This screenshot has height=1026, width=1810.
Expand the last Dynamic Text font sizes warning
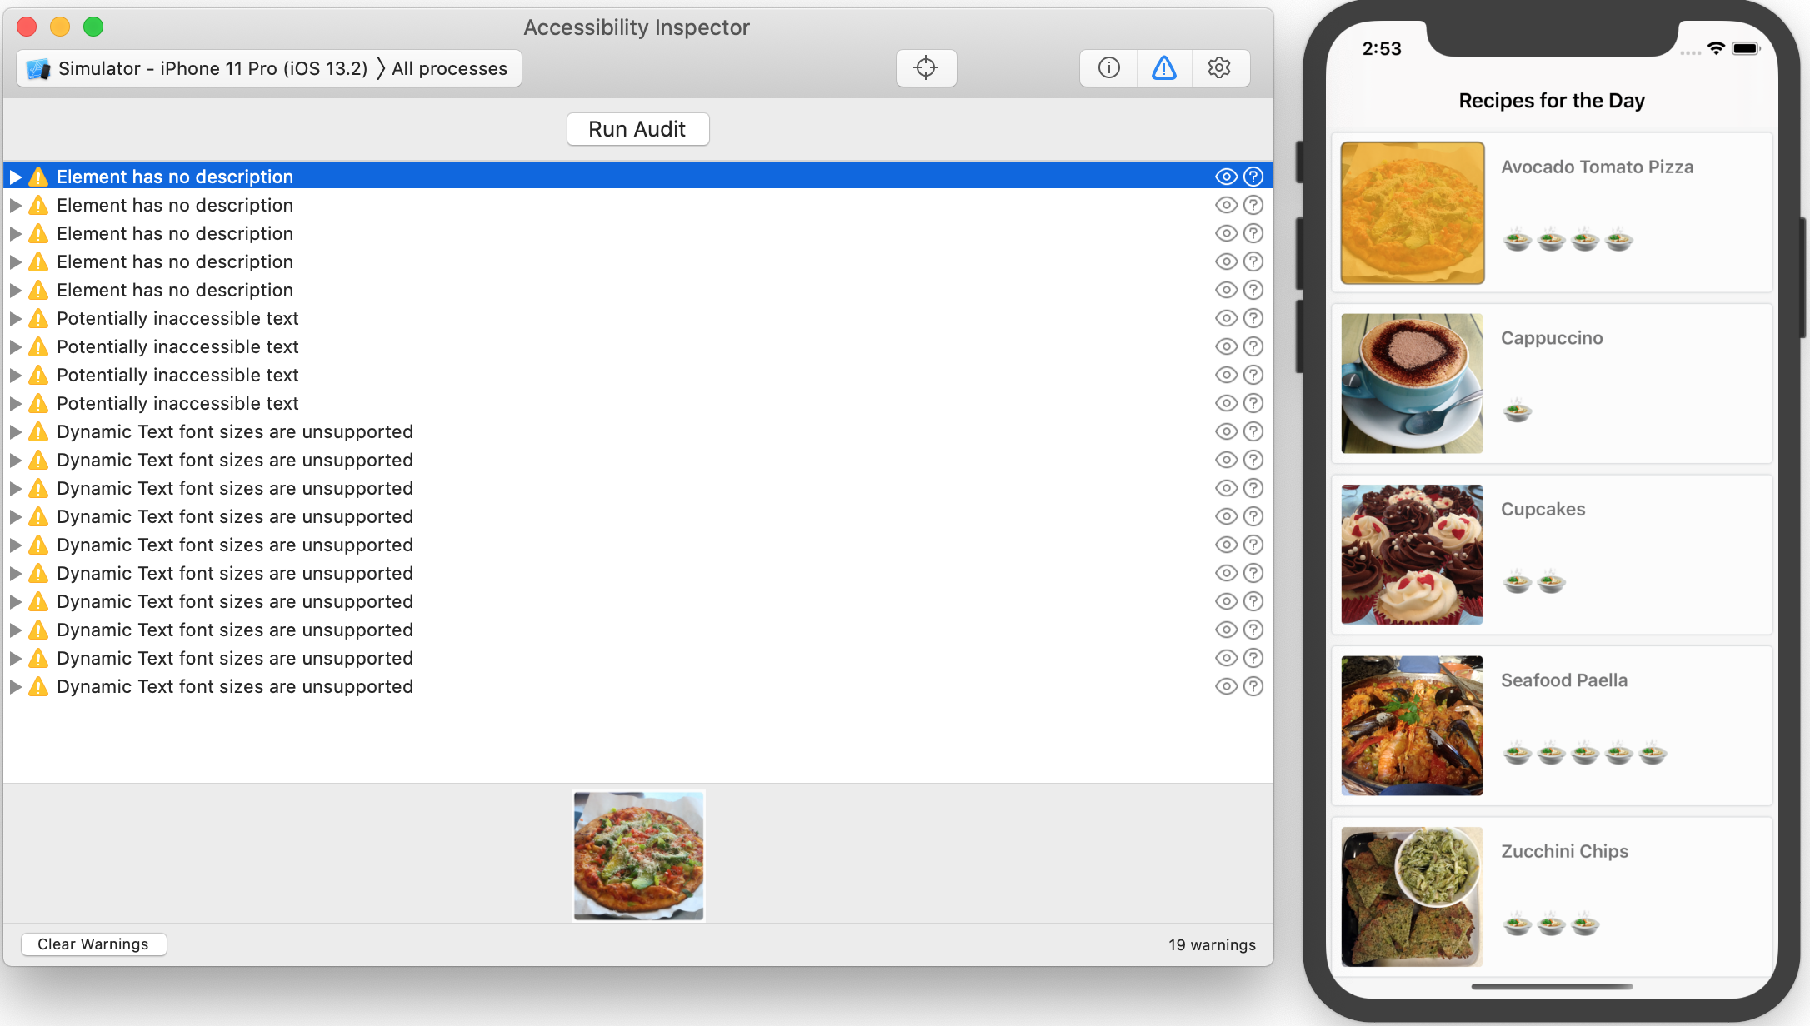pyautogui.click(x=15, y=686)
